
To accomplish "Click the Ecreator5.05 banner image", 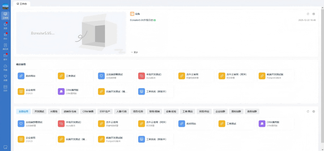I will click(x=71, y=33).
